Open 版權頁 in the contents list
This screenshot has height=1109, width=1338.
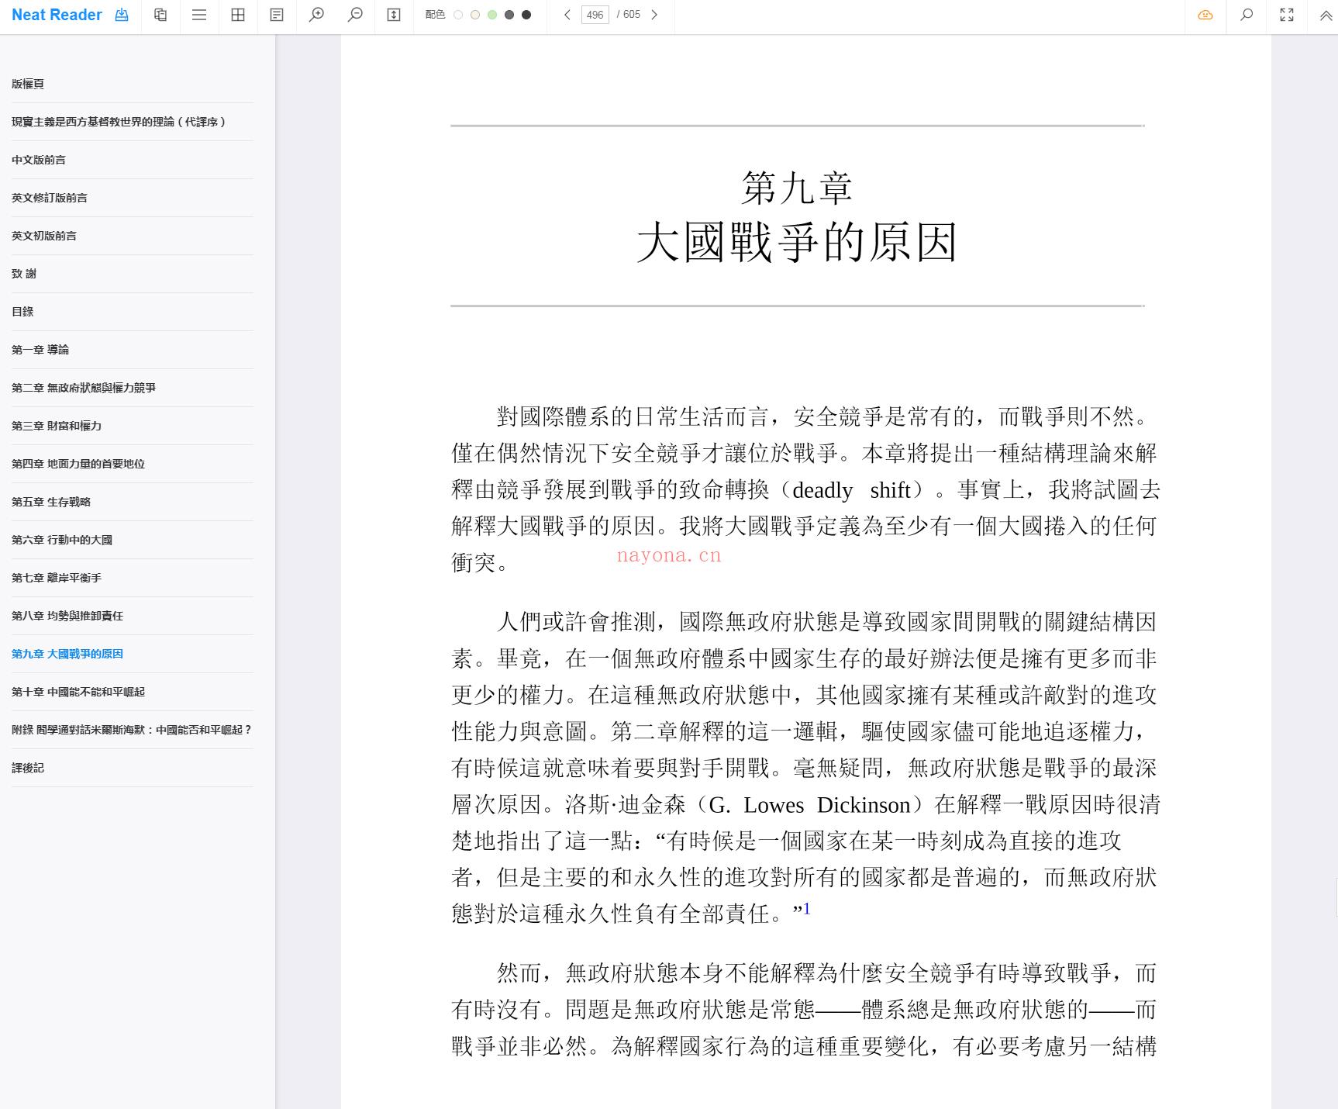pyautogui.click(x=28, y=84)
